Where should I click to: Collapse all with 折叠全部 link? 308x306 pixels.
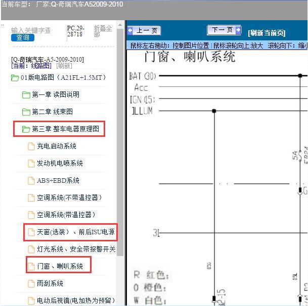coord(103,31)
